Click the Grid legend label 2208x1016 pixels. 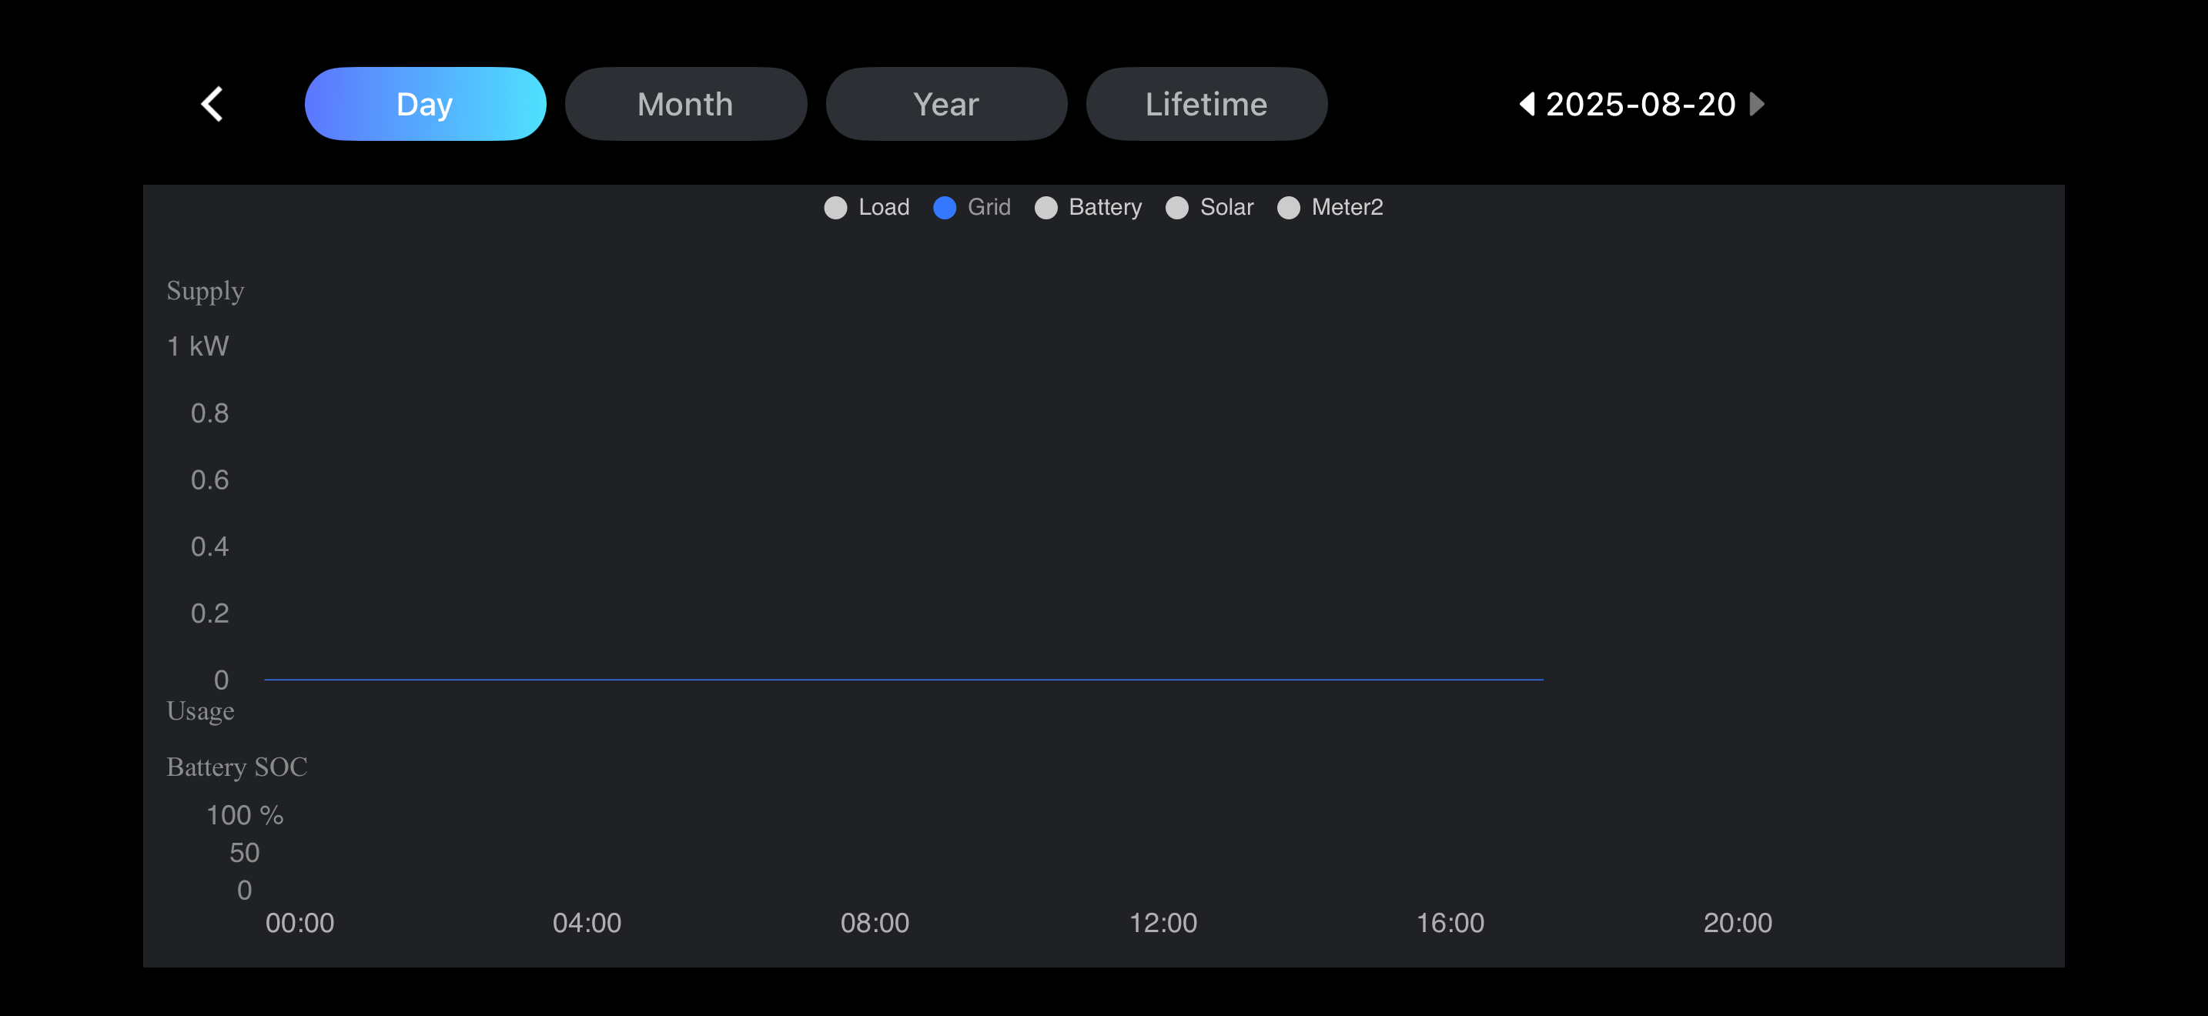(989, 207)
